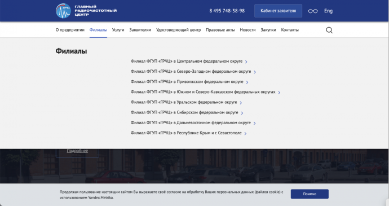The image size is (389, 206).
Task: Click the arrow beside Центральном федеральном округе
Action: [x=246, y=62]
